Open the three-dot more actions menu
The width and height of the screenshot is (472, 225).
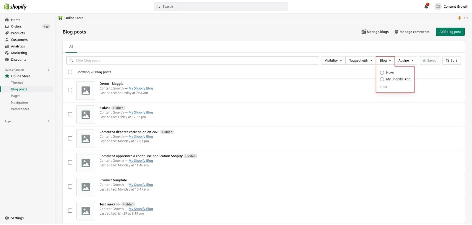(466, 18)
